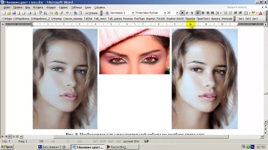
Task: Switch to the Recording taskbar window
Action: (x=122, y=147)
